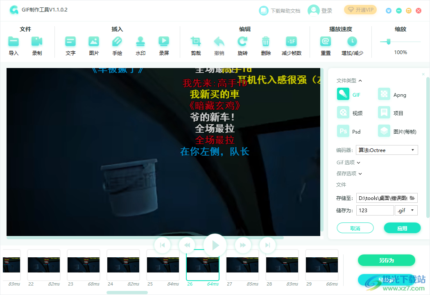
Task: Jump to first frame button
Action: 162,245
